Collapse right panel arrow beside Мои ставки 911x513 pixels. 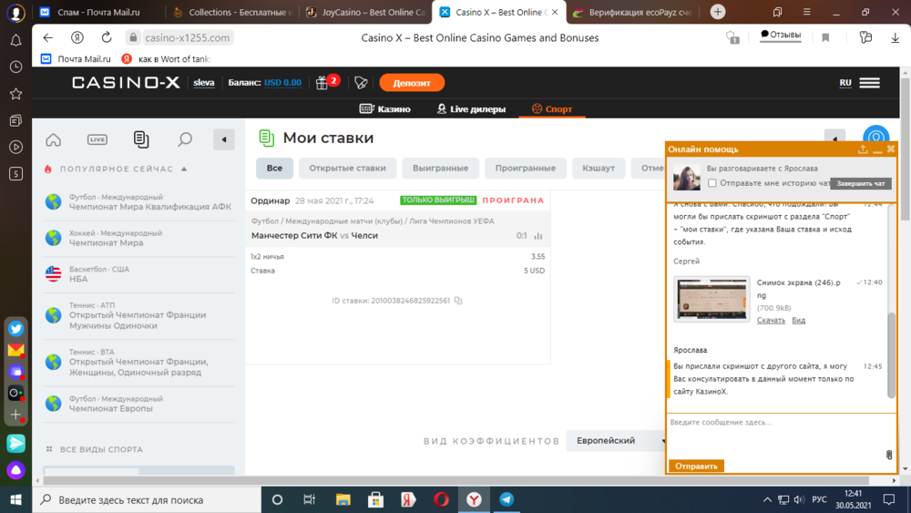pyautogui.click(x=834, y=139)
